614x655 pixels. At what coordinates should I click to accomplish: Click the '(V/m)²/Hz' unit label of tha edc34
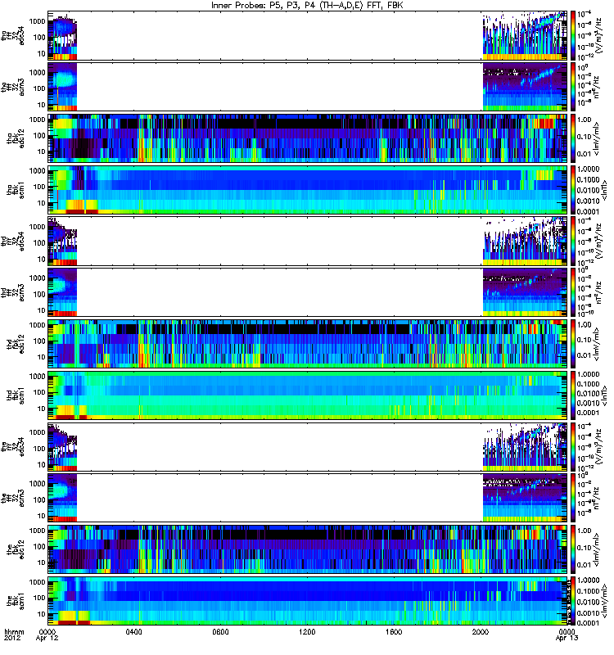tap(598, 35)
